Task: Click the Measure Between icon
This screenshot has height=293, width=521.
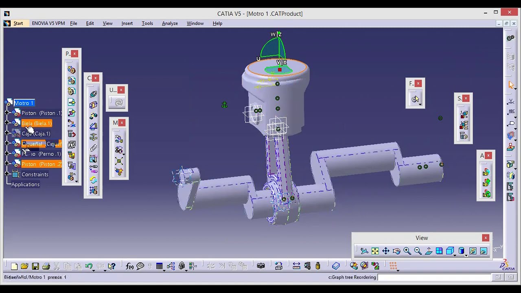Action: point(296,266)
